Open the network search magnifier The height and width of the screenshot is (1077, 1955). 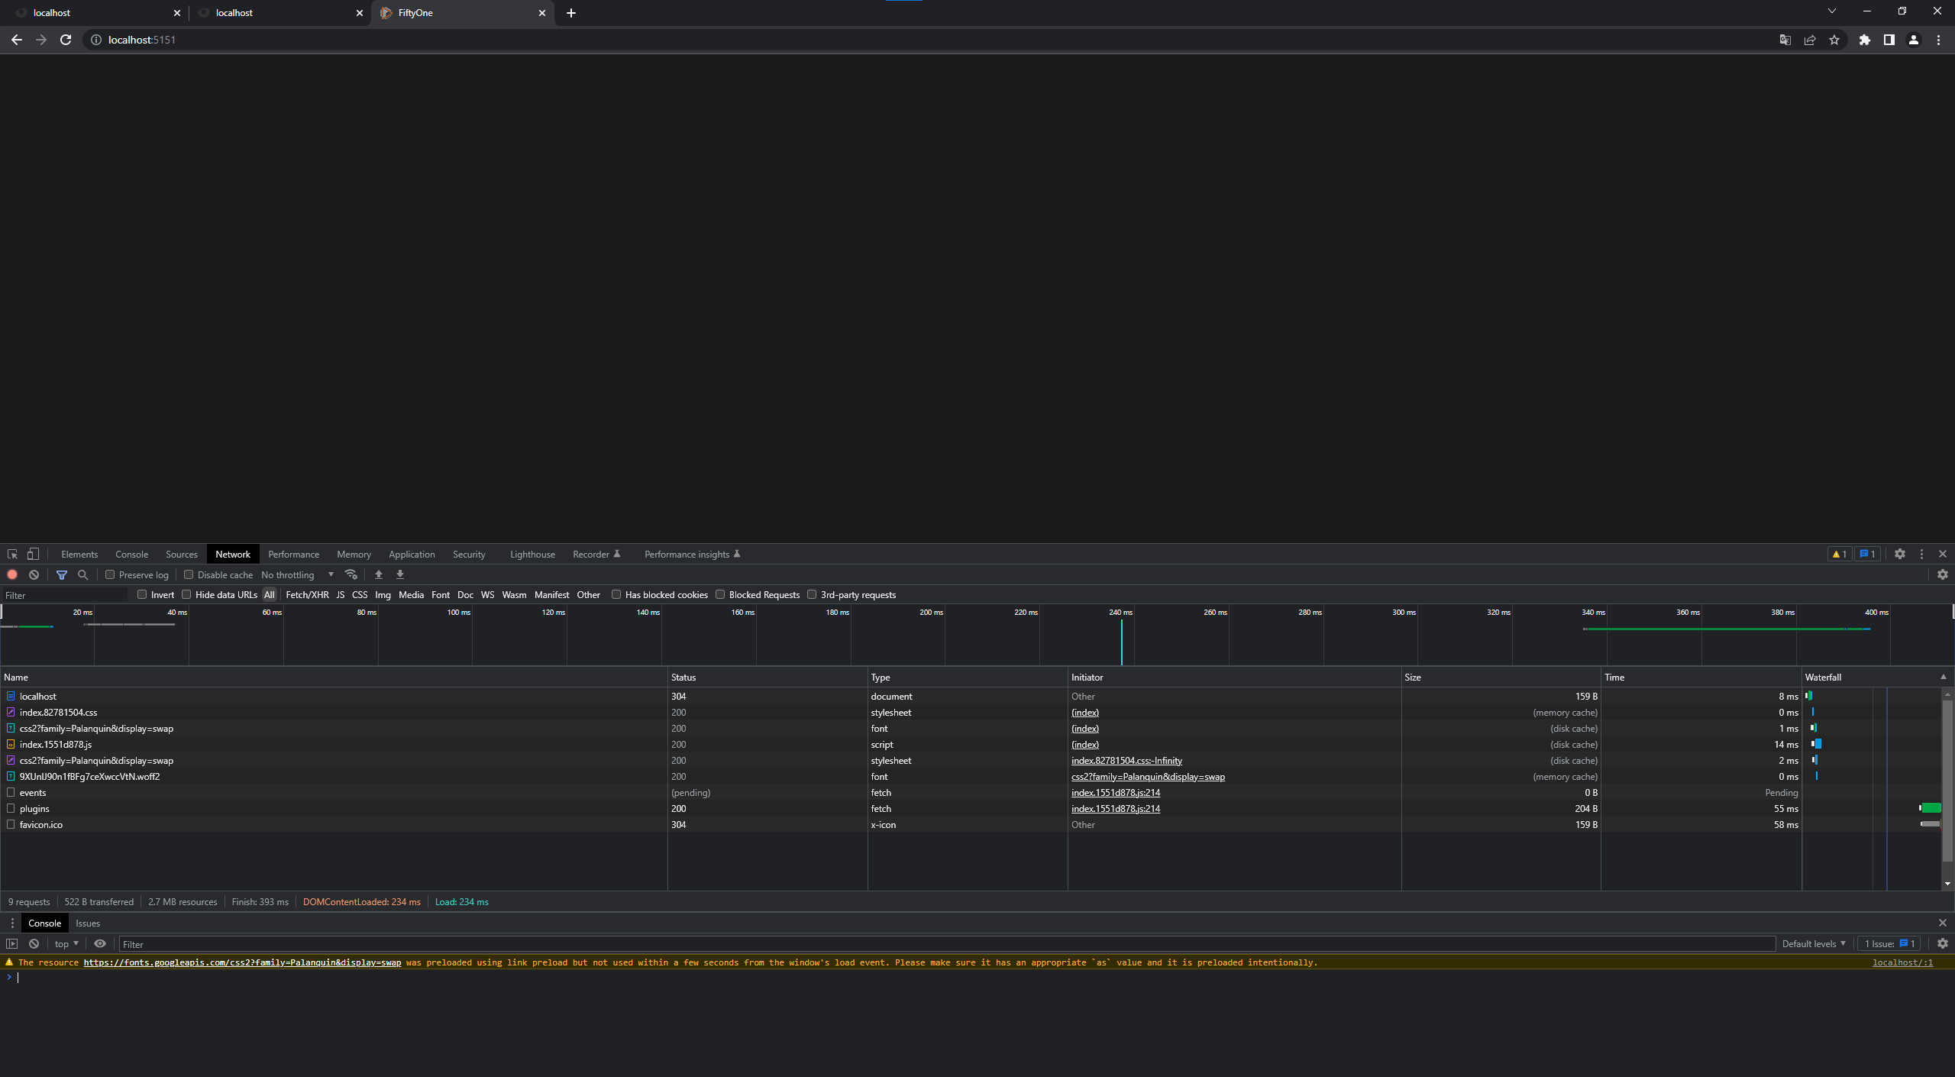[x=82, y=574]
